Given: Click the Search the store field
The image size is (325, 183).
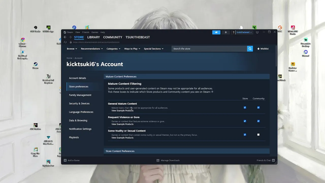Looking at the screenshot, I should [209, 49].
